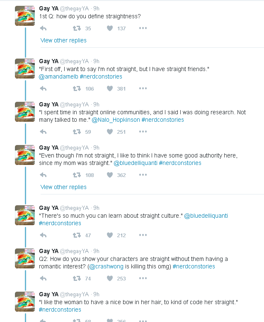Viewport: 264px width, 322px height.
Task: Retweet the Q2 tweet with 74 retweets
Action: (77, 278)
